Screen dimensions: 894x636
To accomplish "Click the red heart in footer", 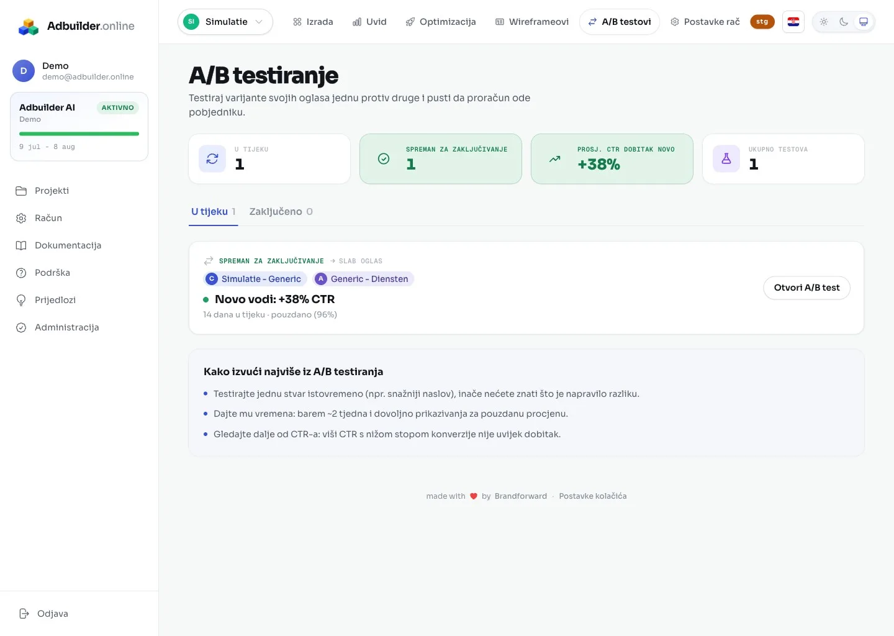I will (474, 496).
